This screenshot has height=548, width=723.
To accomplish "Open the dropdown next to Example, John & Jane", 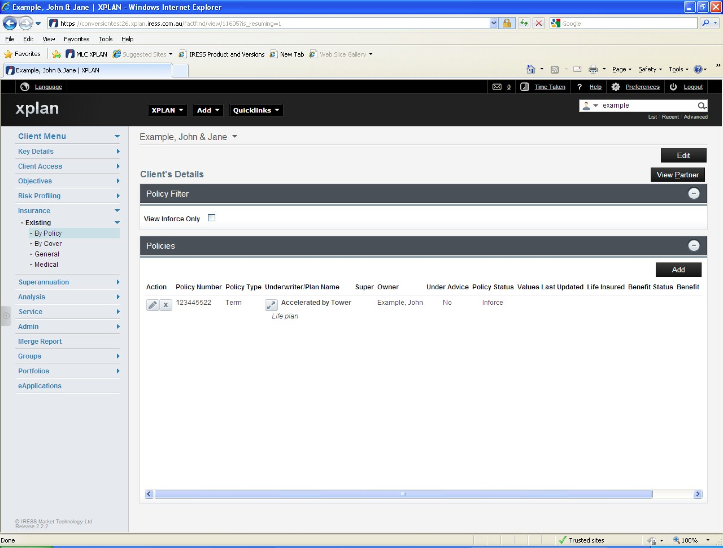I will tap(235, 137).
